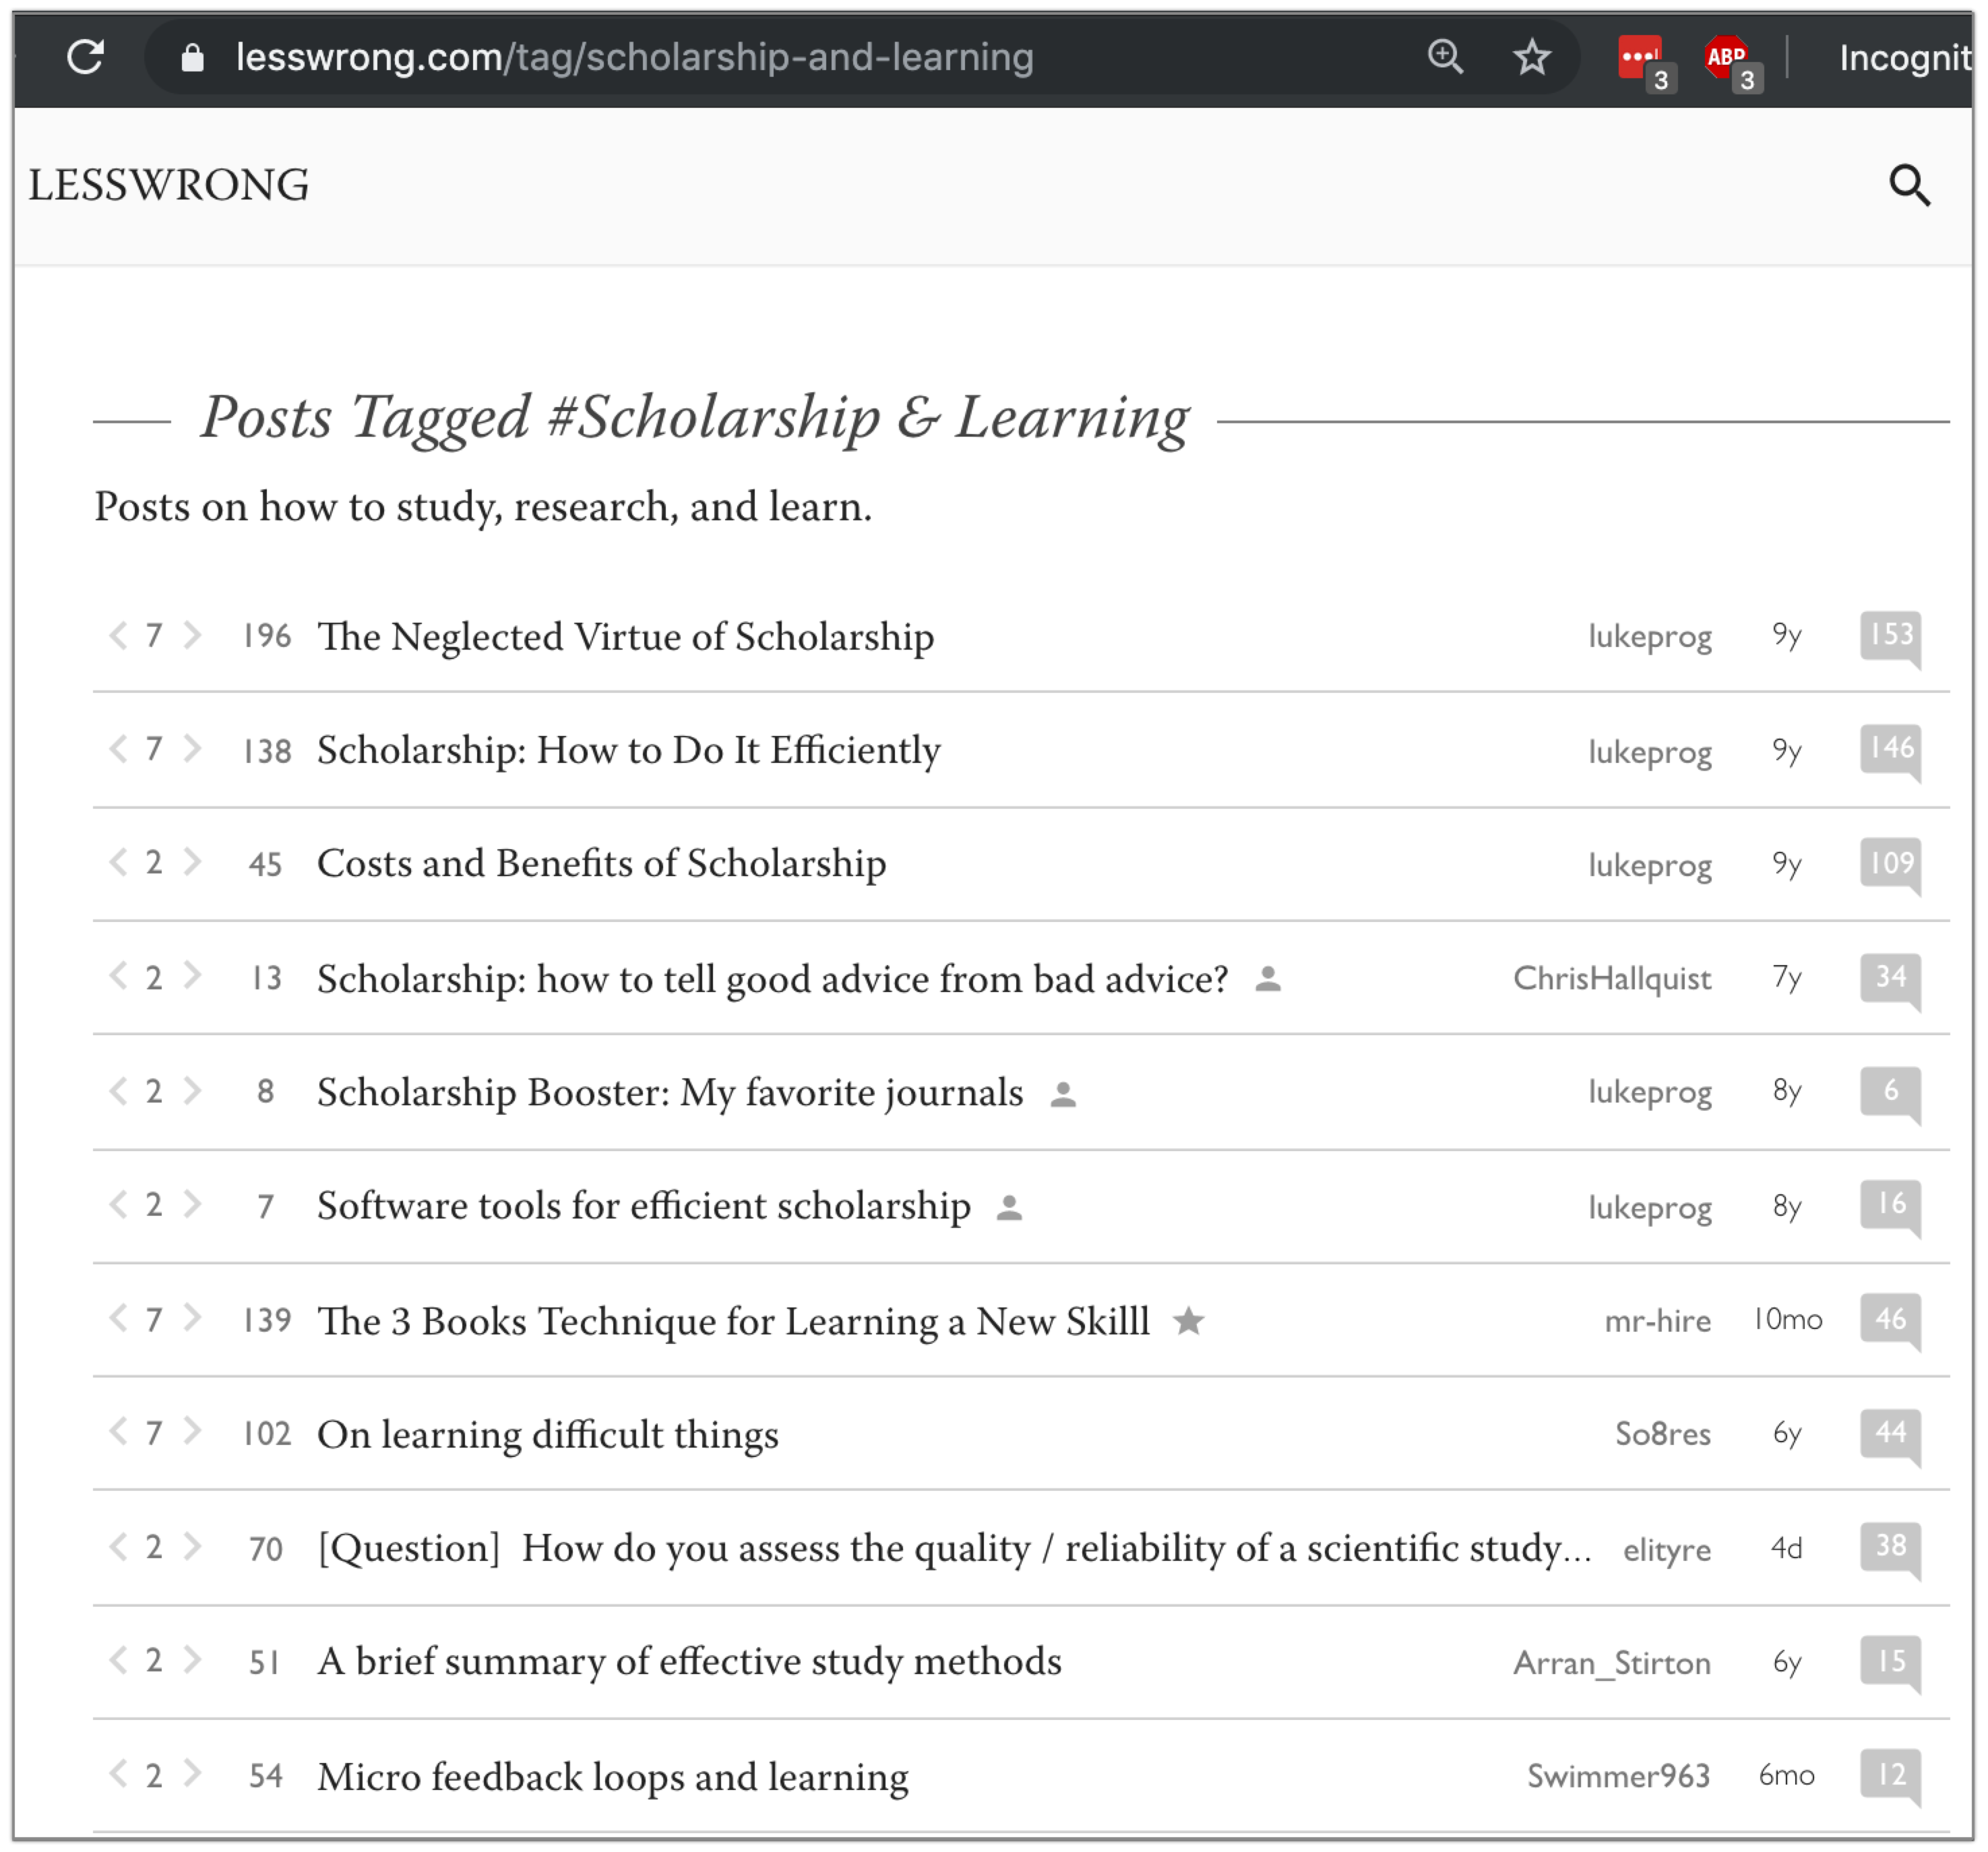Open Scholarship Booster: My favorite journals
This screenshot has width=1988, height=1852.
670,1093
